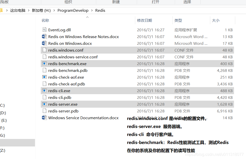The height and width of the screenshot is (159, 246).
Task: Open the 选择 ribbon group
Action: click(x=187, y=2)
